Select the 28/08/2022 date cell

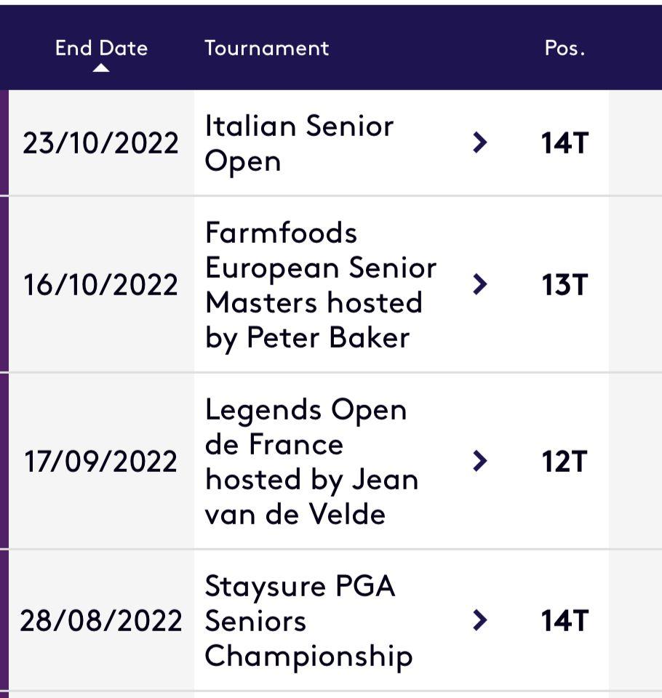pyautogui.click(x=100, y=621)
